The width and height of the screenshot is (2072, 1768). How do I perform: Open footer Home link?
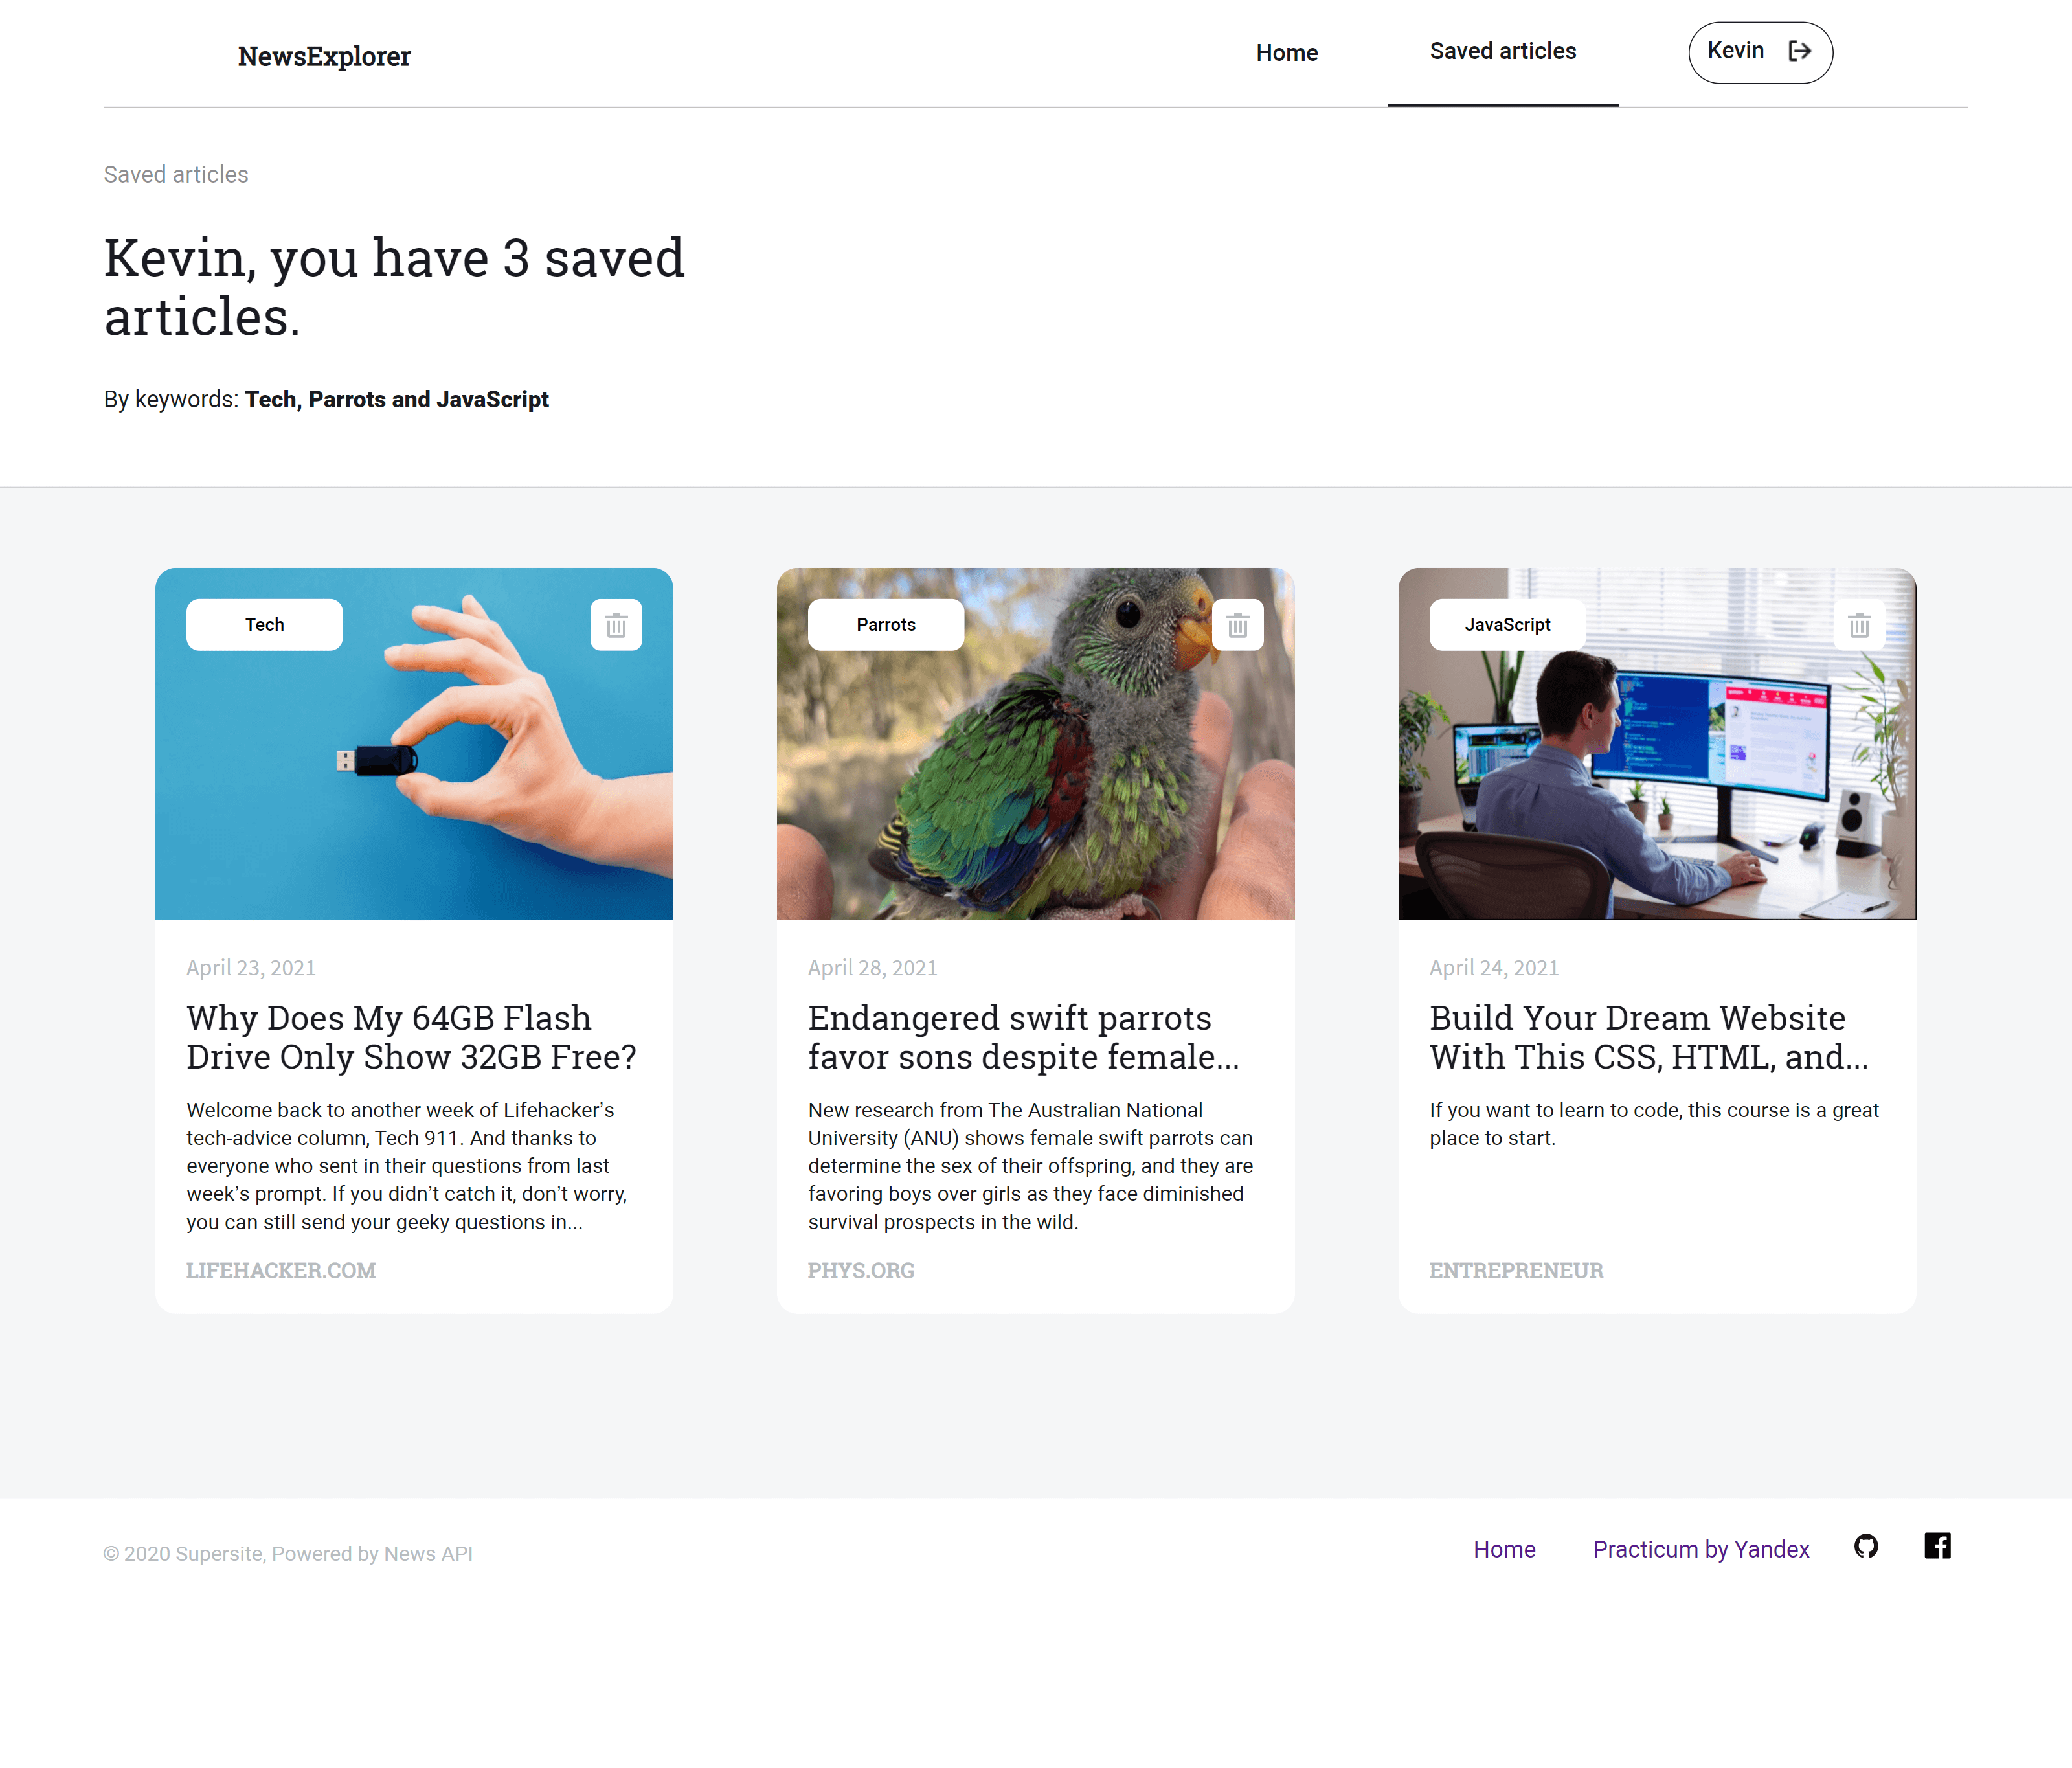click(x=1504, y=1549)
